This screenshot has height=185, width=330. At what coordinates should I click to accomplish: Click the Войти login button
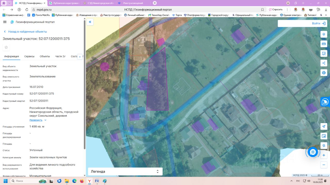pos(319,23)
